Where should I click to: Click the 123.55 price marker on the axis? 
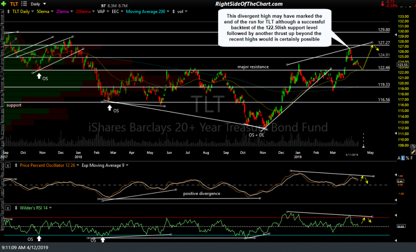coord(403,64)
